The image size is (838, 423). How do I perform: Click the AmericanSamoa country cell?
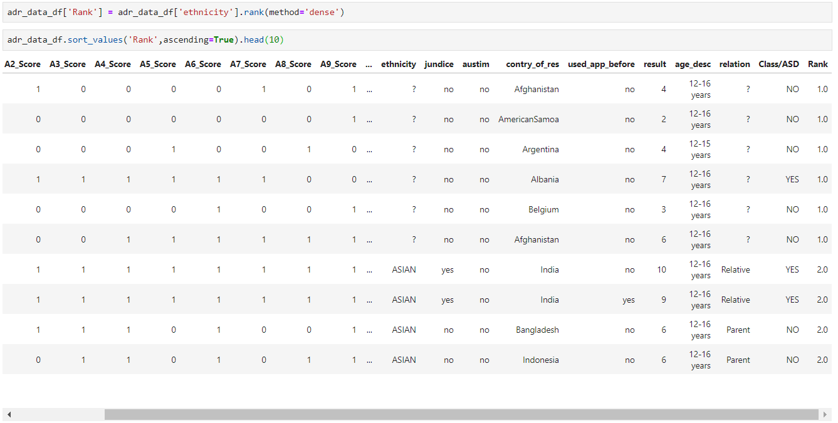click(x=528, y=118)
